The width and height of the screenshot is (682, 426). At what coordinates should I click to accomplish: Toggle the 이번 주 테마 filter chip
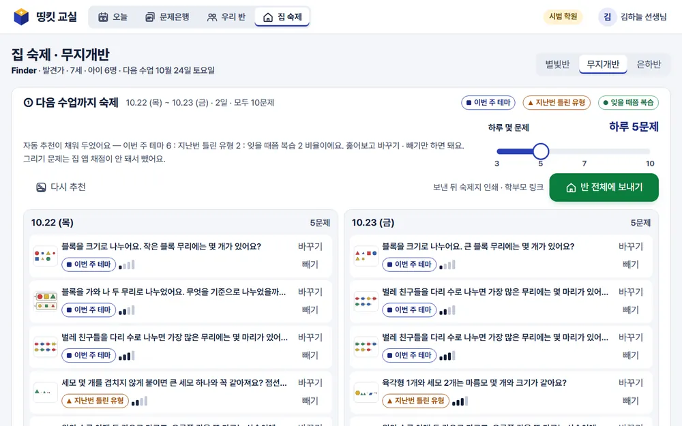pos(488,103)
